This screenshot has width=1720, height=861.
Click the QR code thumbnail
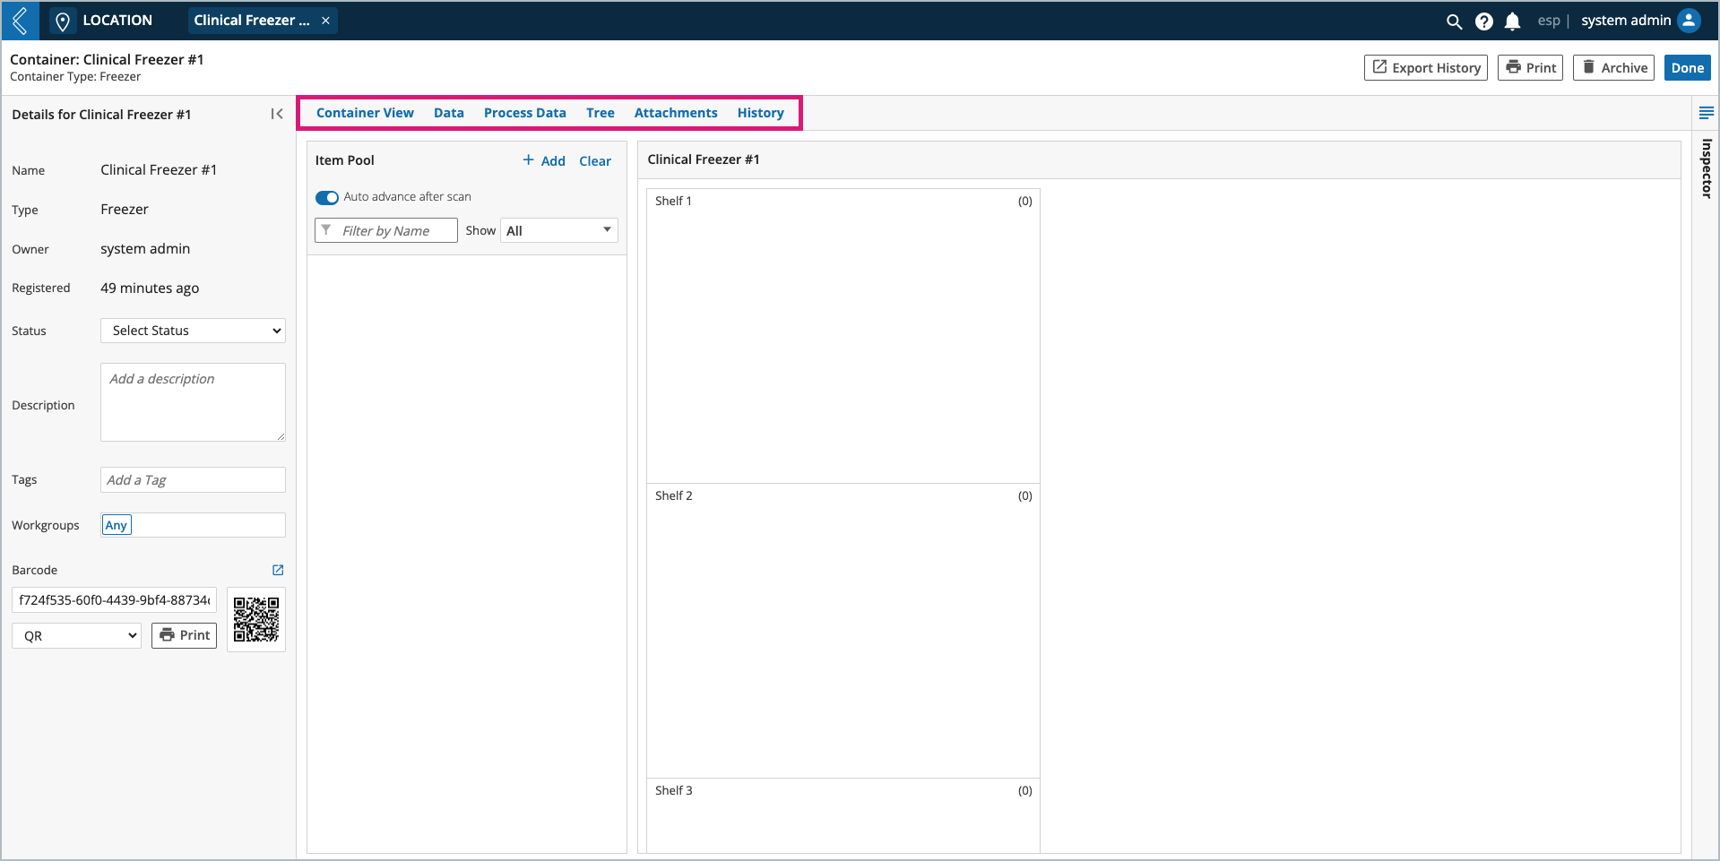[x=256, y=619]
